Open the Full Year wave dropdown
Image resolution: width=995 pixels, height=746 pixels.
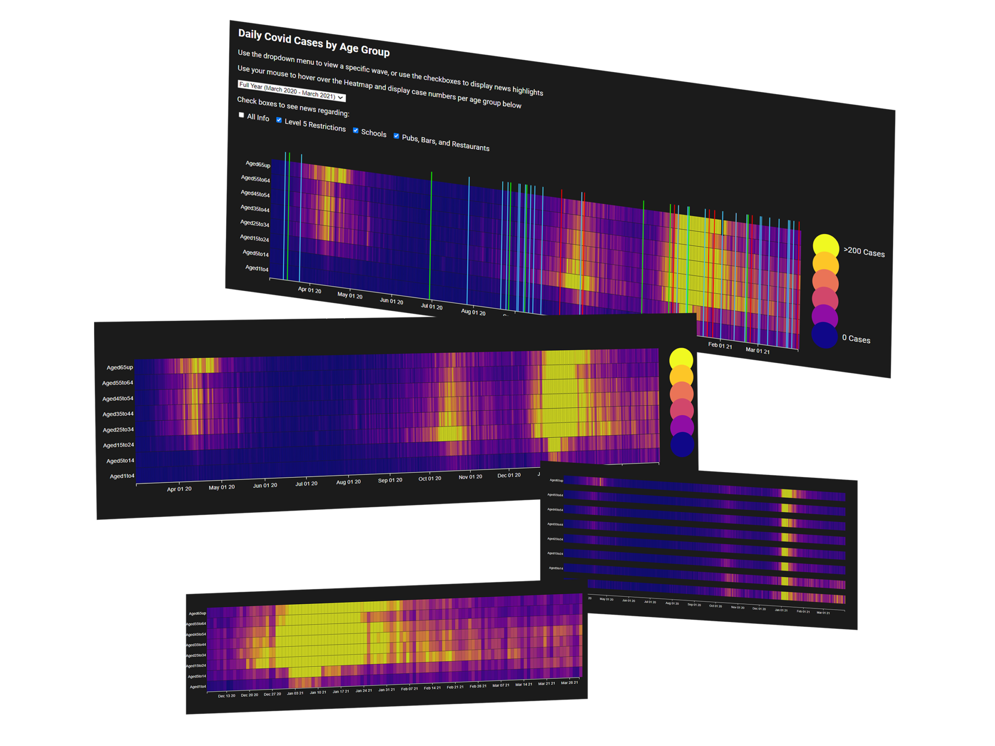coord(291,91)
